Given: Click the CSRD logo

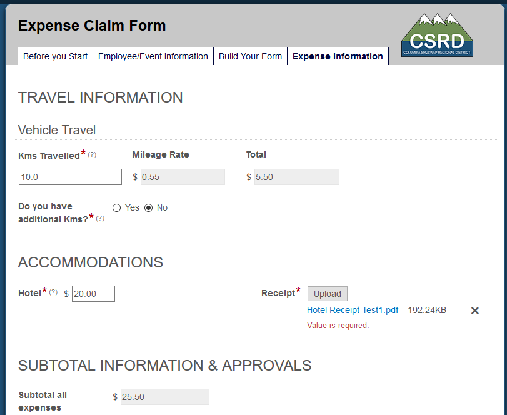Looking at the screenshot, I should click(437, 35).
